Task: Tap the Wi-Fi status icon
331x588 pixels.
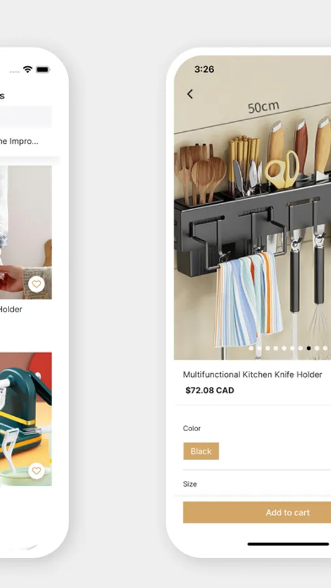Action: [x=27, y=70]
